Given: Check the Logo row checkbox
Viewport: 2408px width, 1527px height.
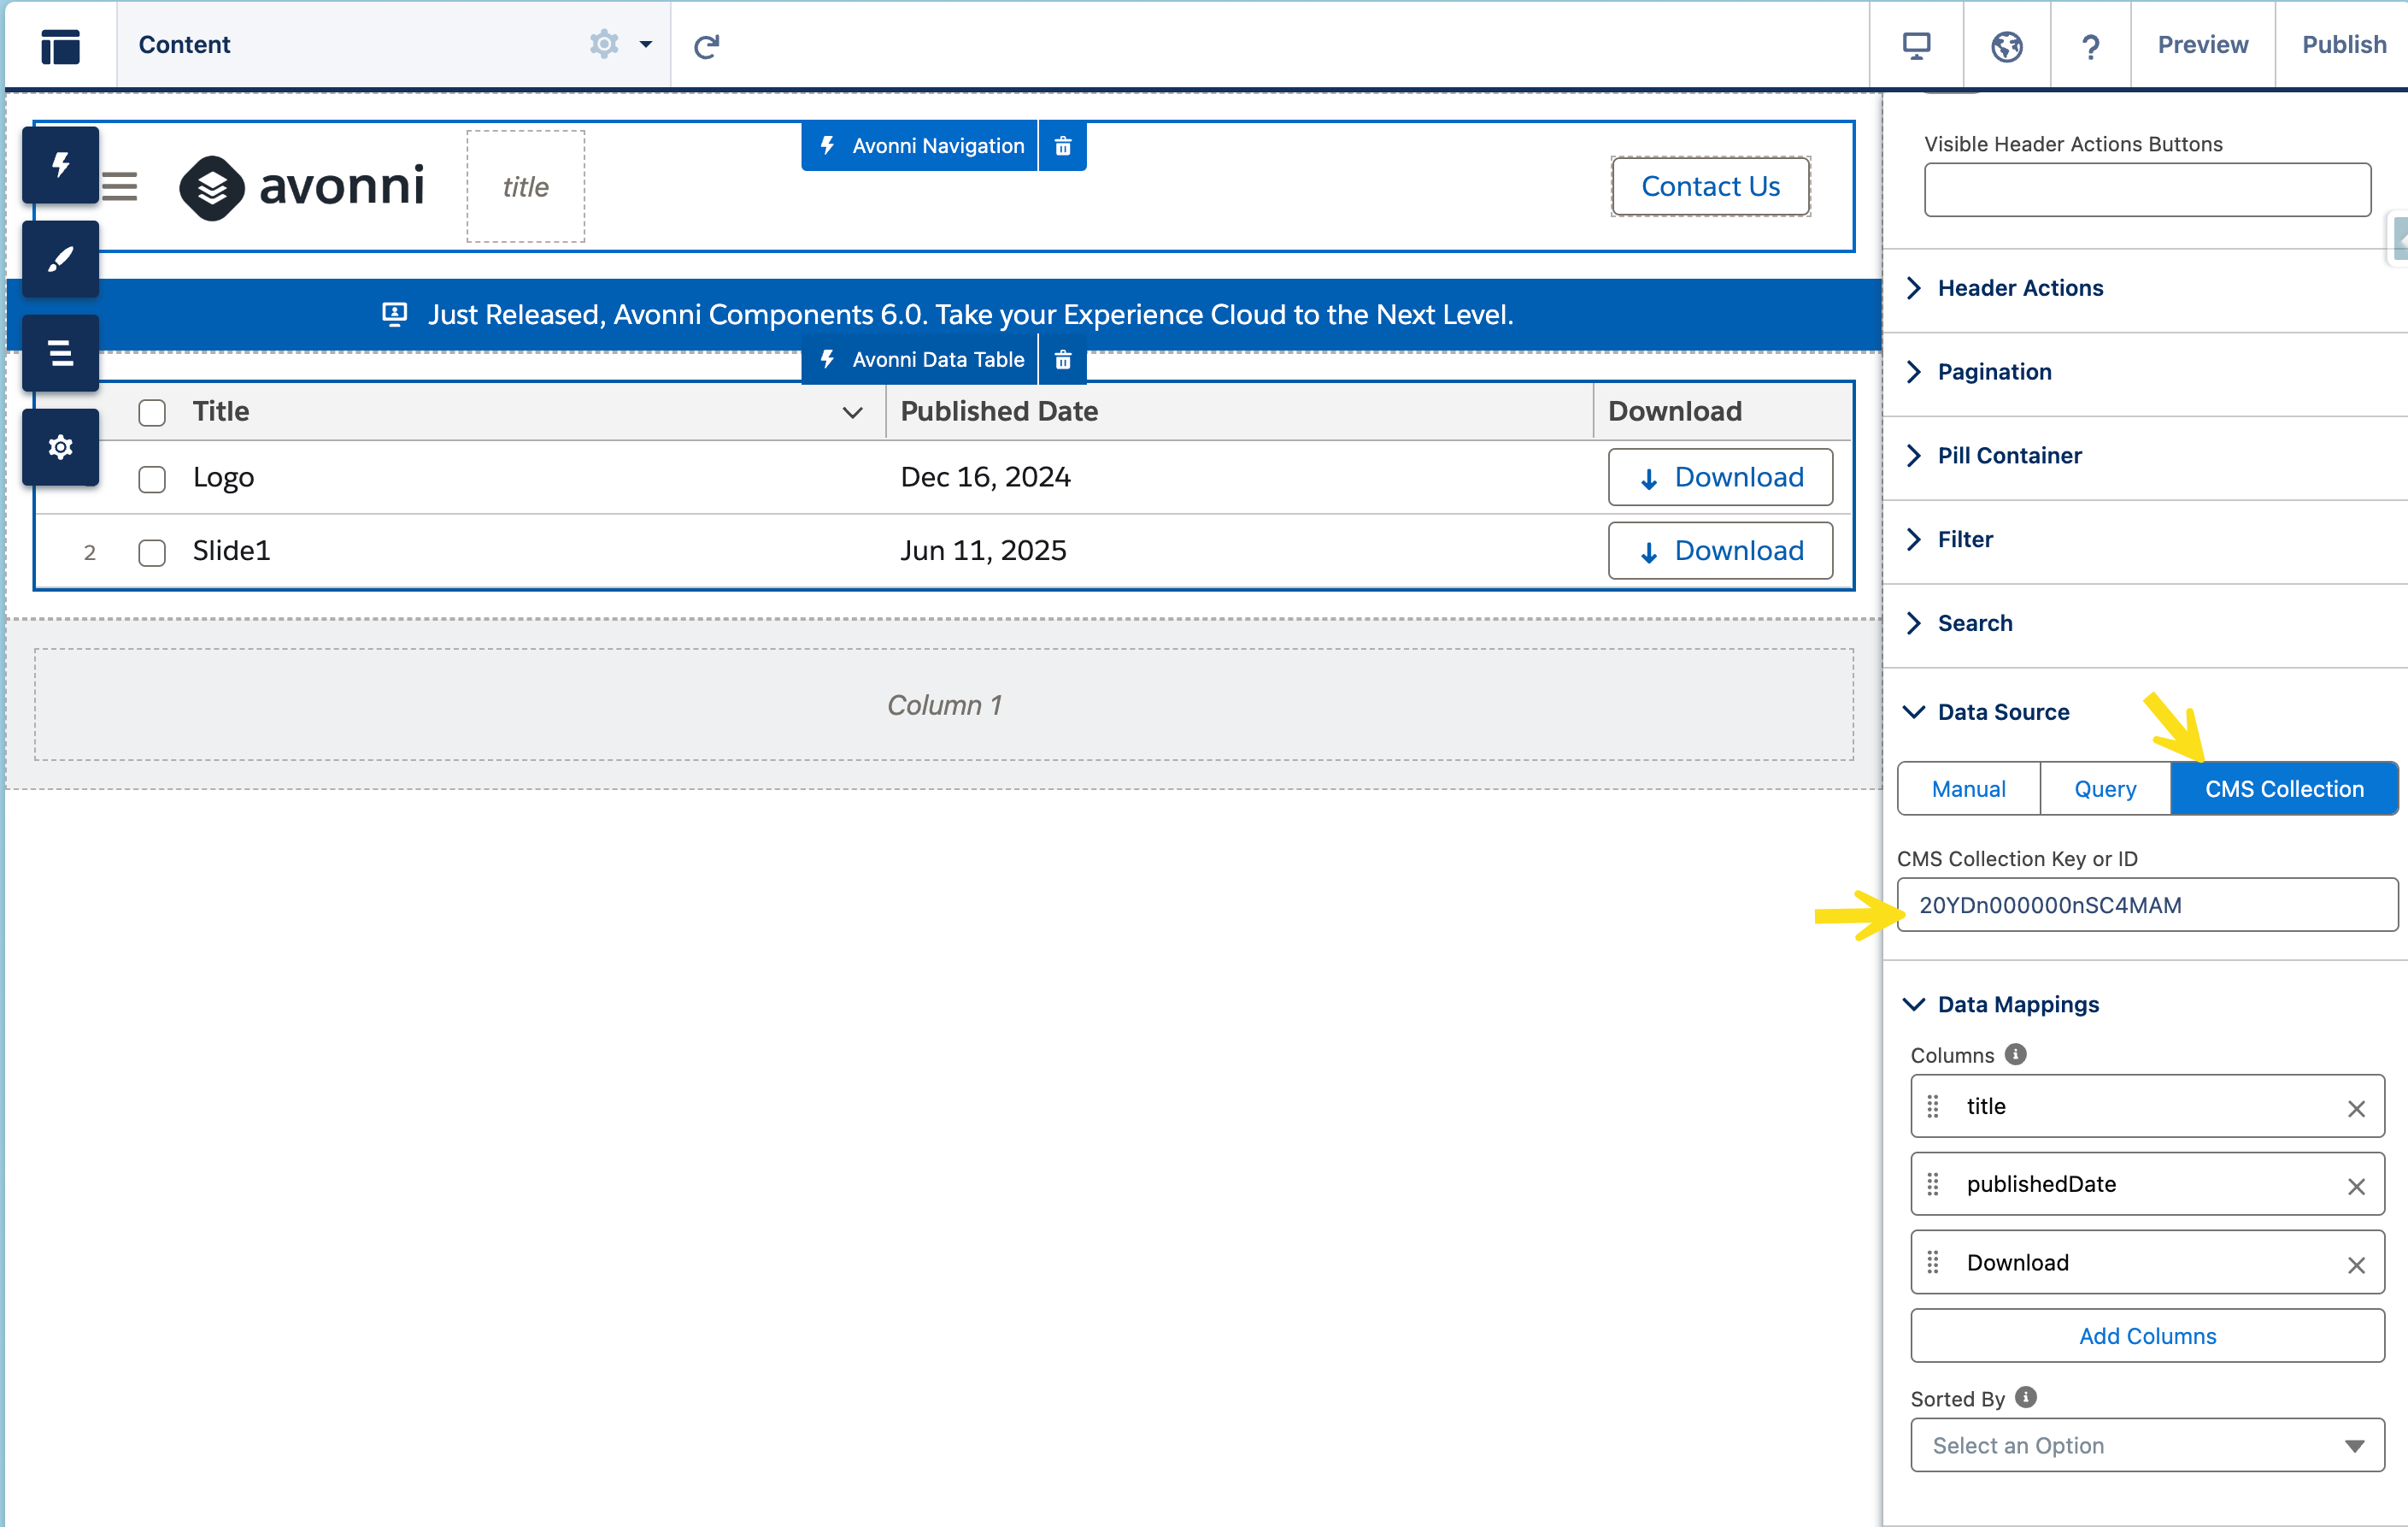Looking at the screenshot, I should [x=152, y=480].
